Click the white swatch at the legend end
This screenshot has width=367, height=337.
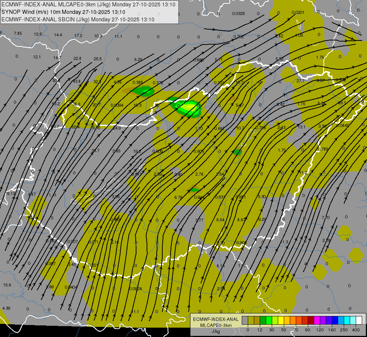(x=359, y=321)
